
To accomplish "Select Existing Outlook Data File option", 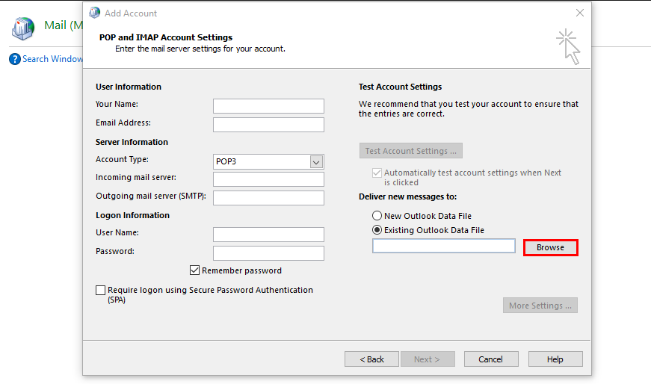I will 377,230.
